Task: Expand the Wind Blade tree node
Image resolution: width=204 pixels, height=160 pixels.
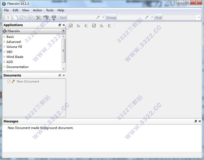Action: pos(4,57)
